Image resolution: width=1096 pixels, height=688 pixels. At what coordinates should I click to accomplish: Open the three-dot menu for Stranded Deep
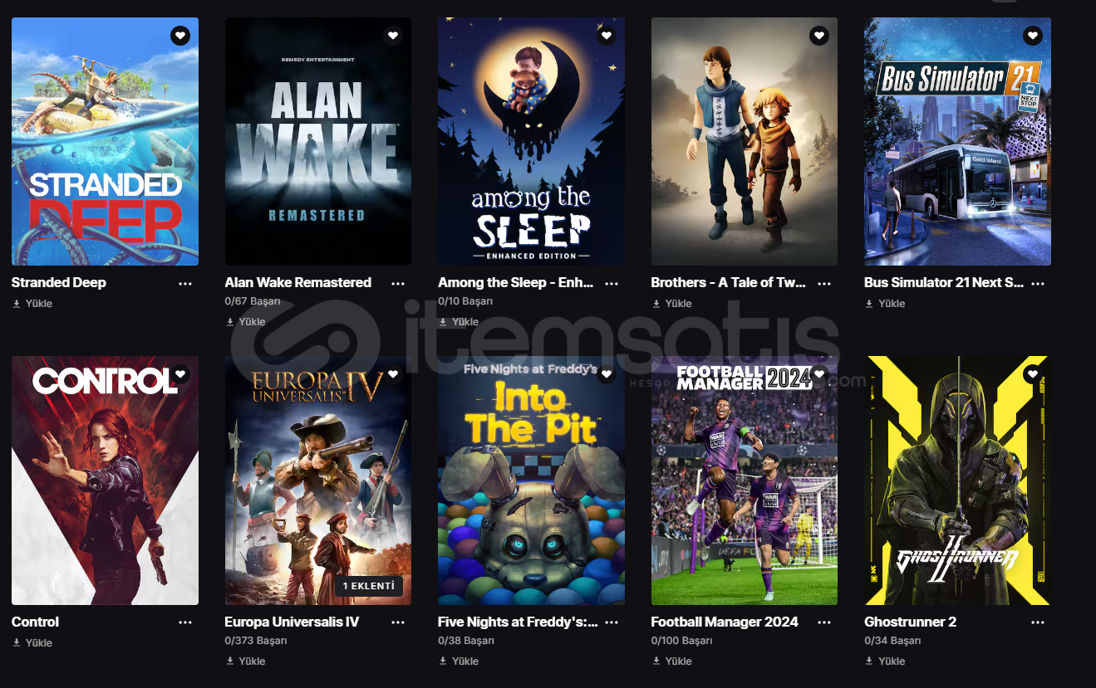point(185,283)
